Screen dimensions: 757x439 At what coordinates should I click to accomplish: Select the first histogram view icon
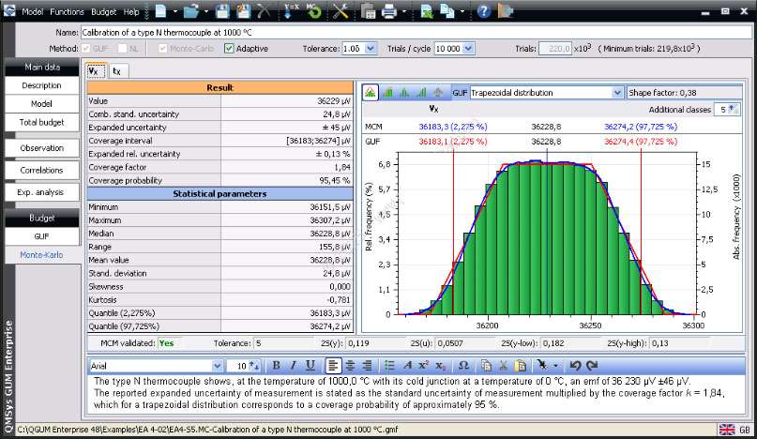(x=370, y=93)
